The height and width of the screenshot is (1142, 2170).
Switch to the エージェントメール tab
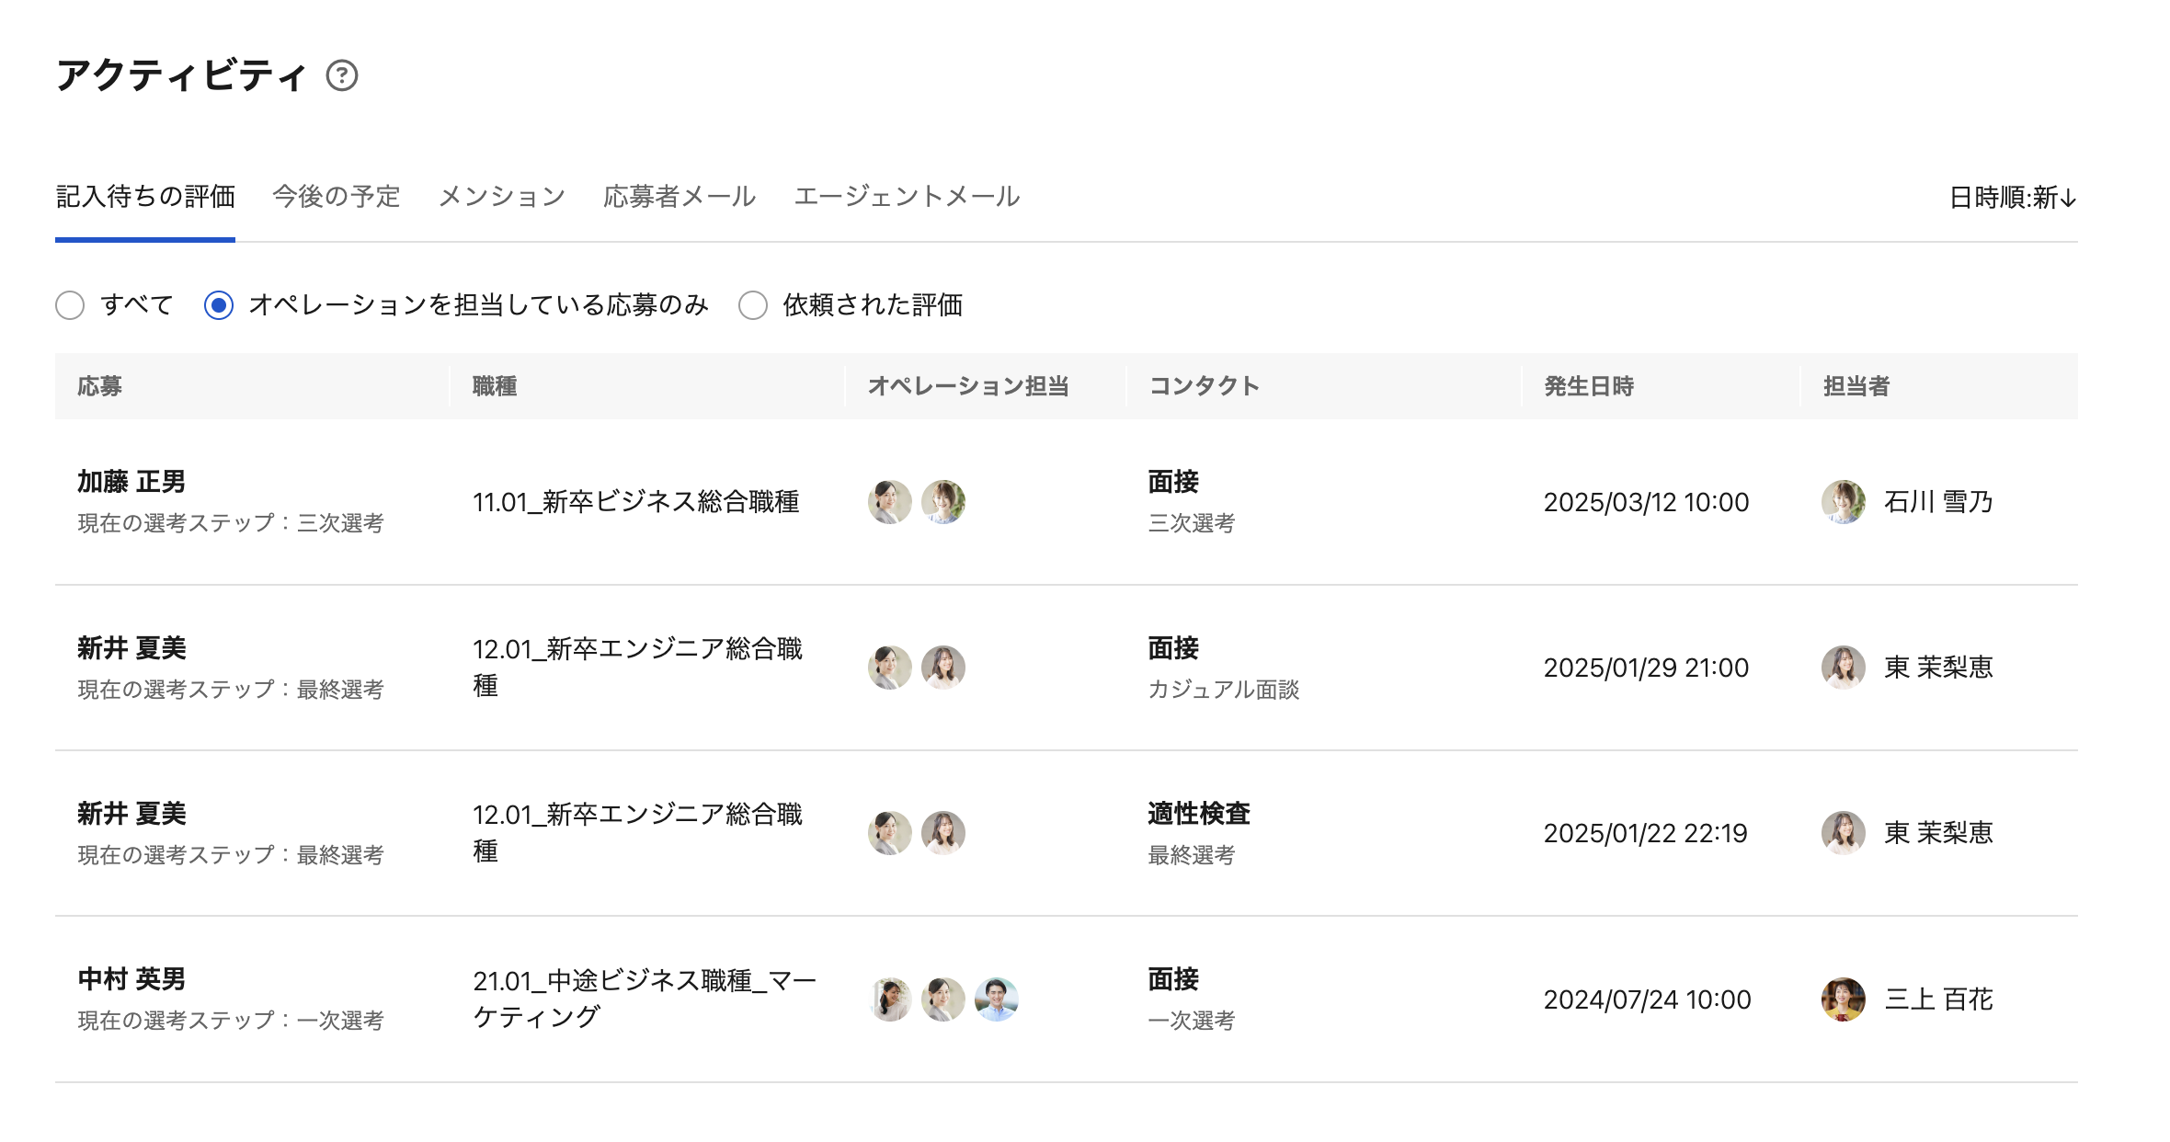pyautogui.click(x=907, y=197)
